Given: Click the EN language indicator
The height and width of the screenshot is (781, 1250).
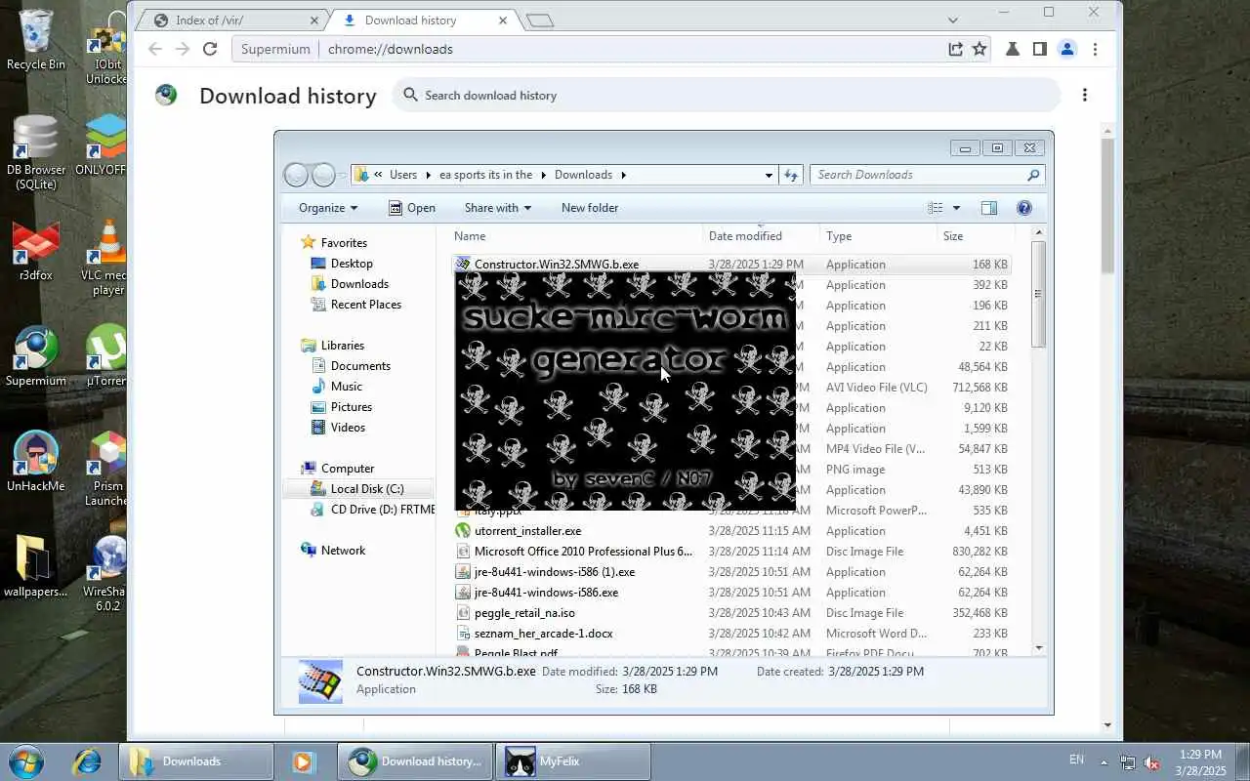Looking at the screenshot, I should pos(1076,760).
